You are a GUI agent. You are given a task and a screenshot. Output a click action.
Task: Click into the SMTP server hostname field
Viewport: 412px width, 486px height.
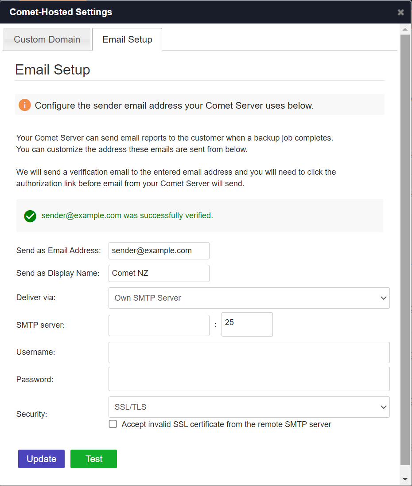[159, 325]
